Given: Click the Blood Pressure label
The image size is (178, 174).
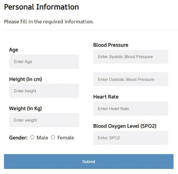Looking at the screenshot, I should [111, 45].
